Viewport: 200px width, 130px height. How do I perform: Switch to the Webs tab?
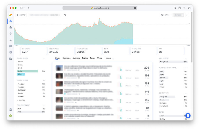click(99, 58)
